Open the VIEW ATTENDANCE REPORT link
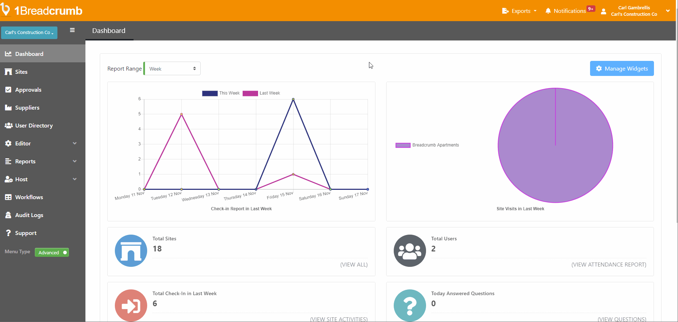The image size is (678, 322). [x=608, y=265]
